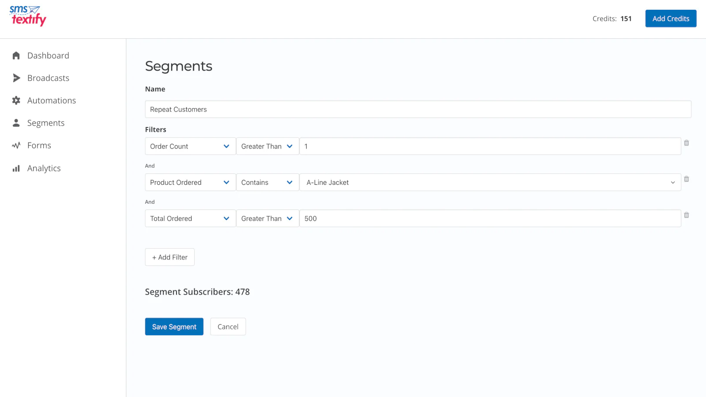Trash the Total Ordered filter

pos(686,215)
